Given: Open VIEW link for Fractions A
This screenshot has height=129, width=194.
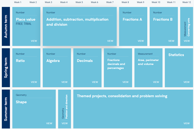Looking at the screenshot, I should 141,41.
